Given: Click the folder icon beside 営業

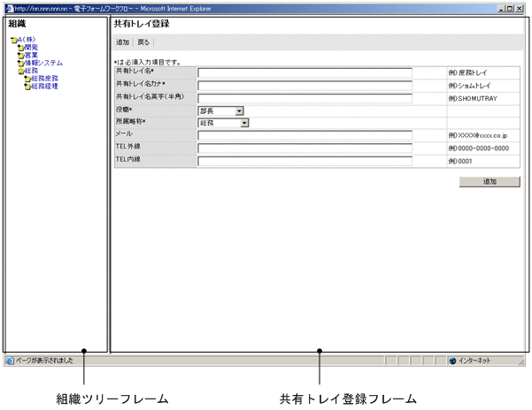Looking at the screenshot, I should tap(20, 56).
